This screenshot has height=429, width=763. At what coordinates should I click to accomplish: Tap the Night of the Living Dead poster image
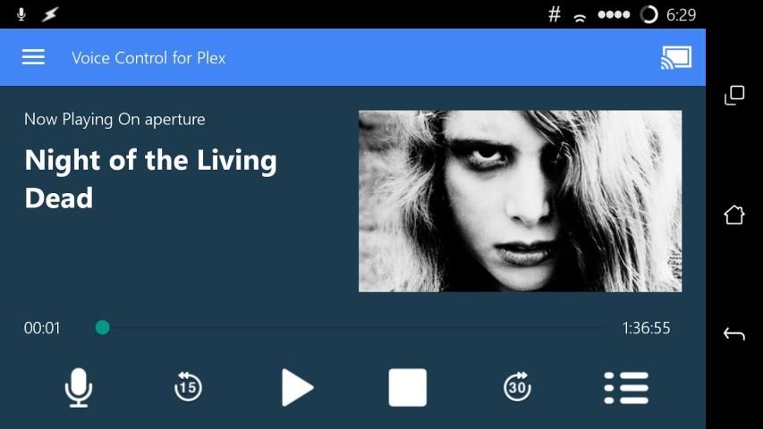[520, 201]
